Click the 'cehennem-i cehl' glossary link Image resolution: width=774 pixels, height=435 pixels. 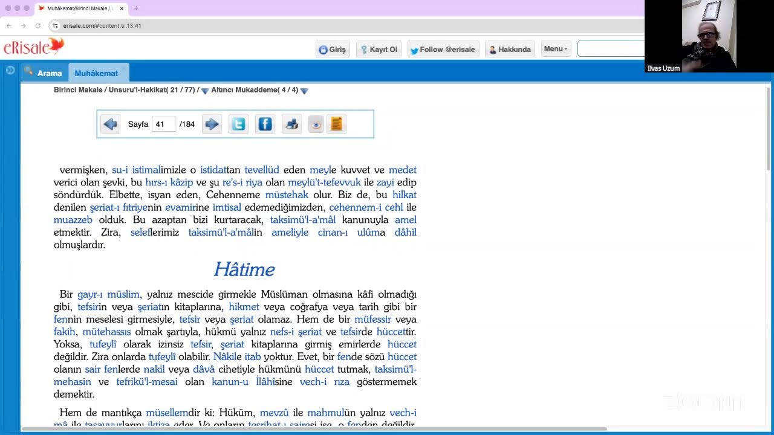[x=366, y=207]
